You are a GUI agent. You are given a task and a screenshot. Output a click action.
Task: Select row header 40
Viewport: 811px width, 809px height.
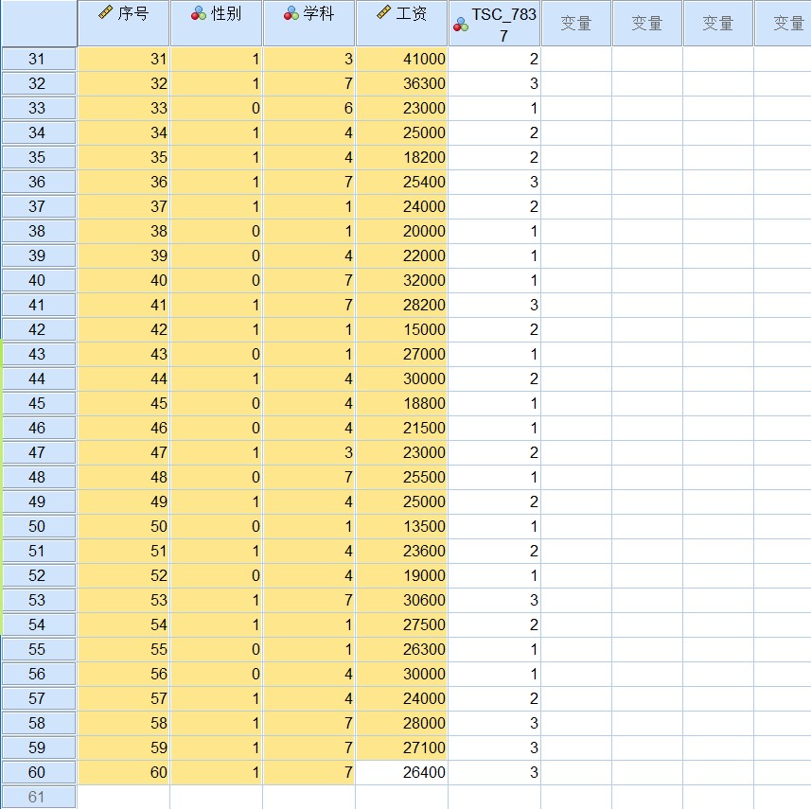(39, 280)
